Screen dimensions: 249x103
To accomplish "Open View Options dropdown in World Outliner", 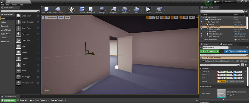I will point(241,40).
